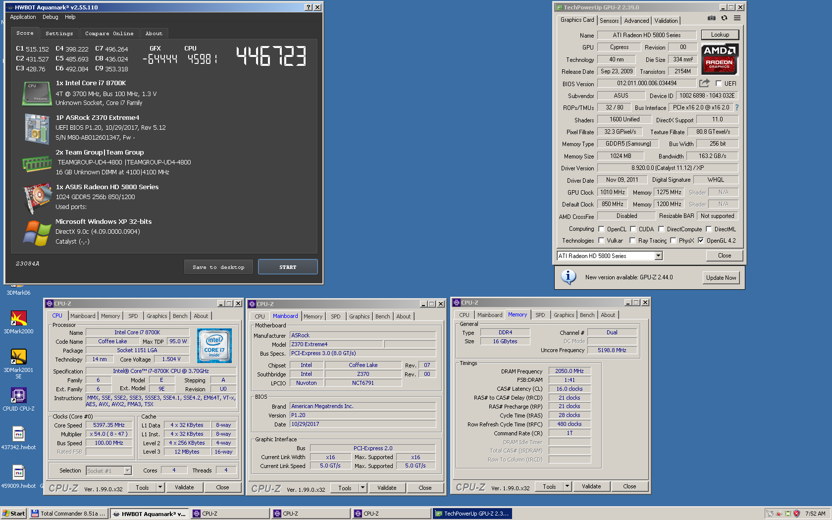Click the Intel Core i7 logo in CPU-Z
The height and width of the screenshot is (520, 832).
[214, 346]
